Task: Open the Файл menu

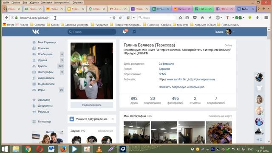Action: [x=6, y=3]
